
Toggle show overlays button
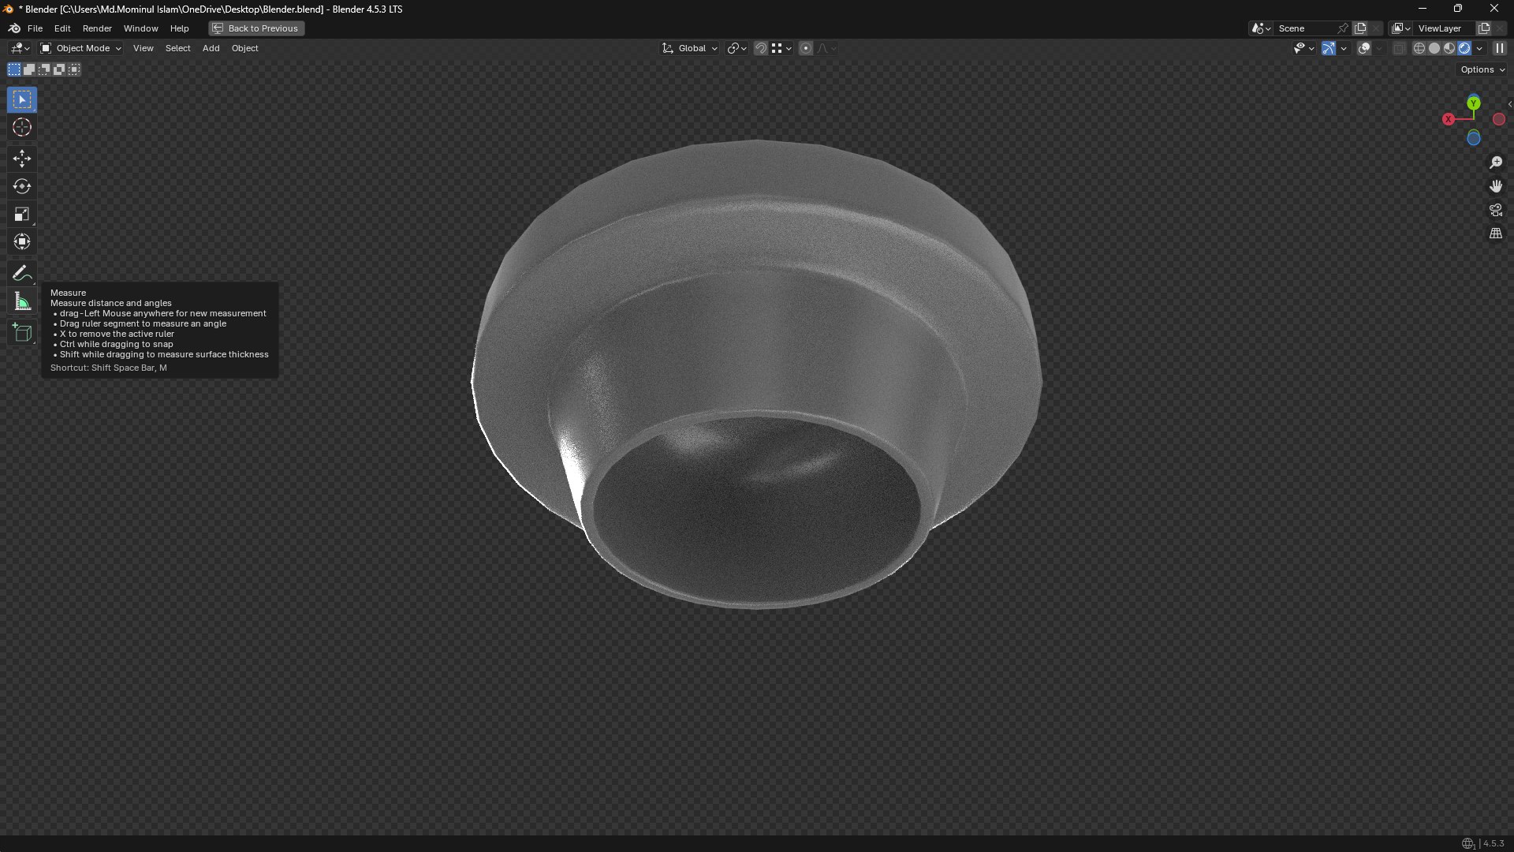click(1364, 48)
